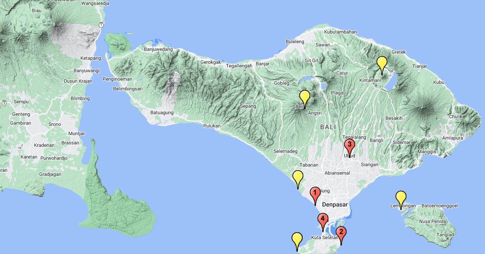
Task: Click the Plaga label
Action: click(x=337, y=93)
